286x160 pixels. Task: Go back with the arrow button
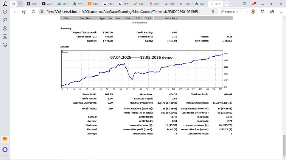click(15, 12)
